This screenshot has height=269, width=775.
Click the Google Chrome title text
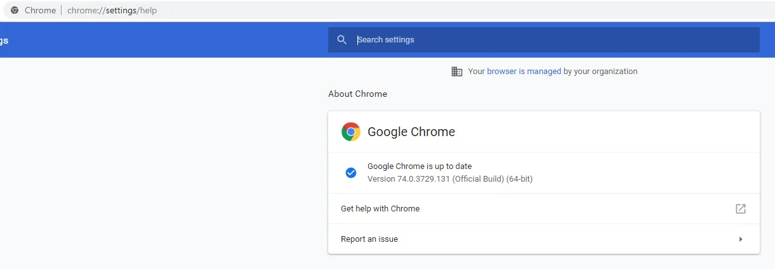tap(411, 132)
